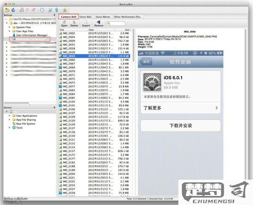Select the IMG_0189 row

[94, 170]
